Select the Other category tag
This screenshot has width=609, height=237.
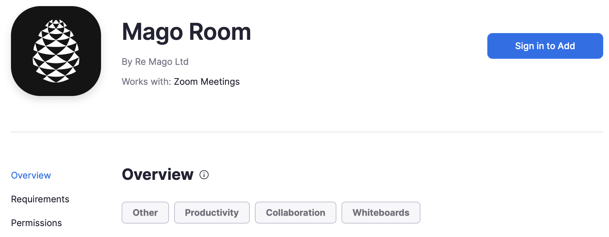pos(145,213)
